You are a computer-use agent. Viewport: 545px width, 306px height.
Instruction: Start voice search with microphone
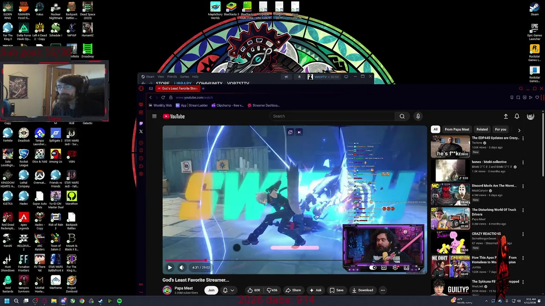click(x=418, y=116)
